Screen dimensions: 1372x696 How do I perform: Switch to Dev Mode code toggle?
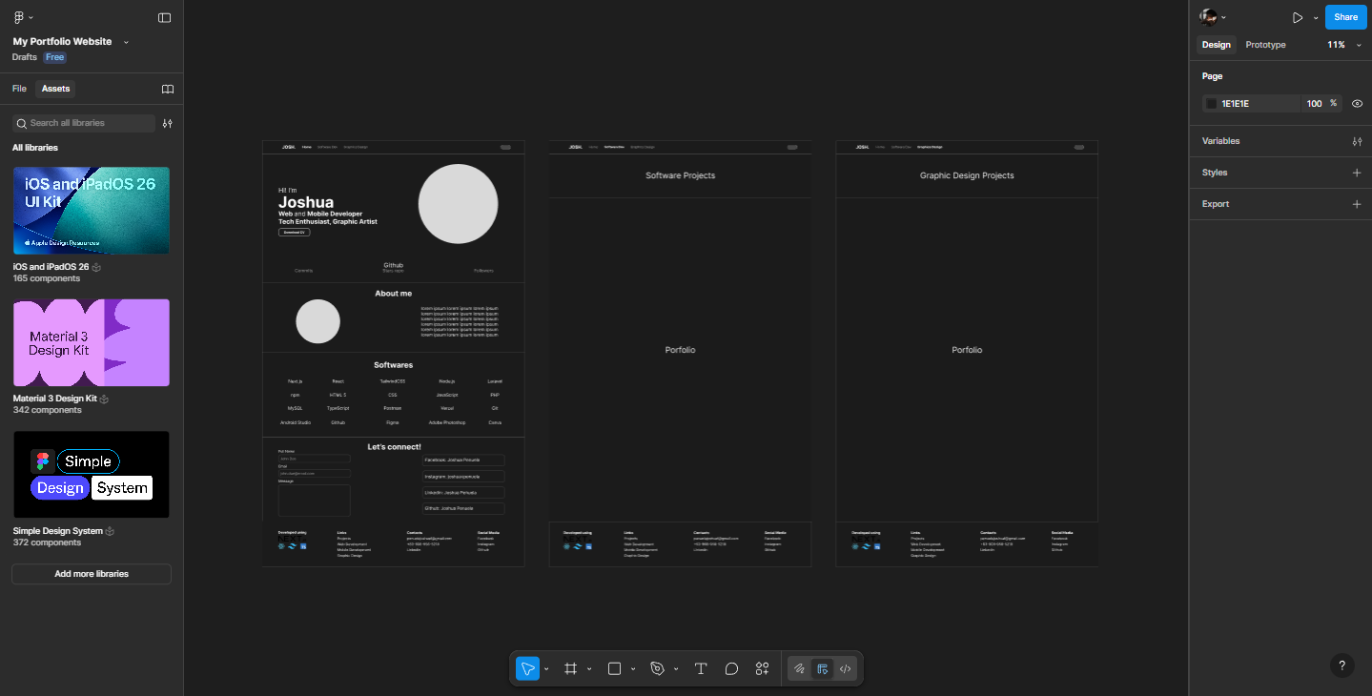[x=845, y=668]
